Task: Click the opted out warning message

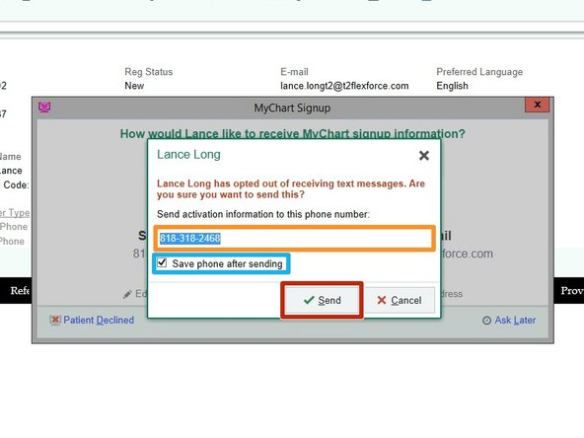Action: pyautogui.click(x=291, y=188)
